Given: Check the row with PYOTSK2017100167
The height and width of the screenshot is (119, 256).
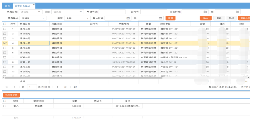Looking at the screenshot, I should click(5, 29).
